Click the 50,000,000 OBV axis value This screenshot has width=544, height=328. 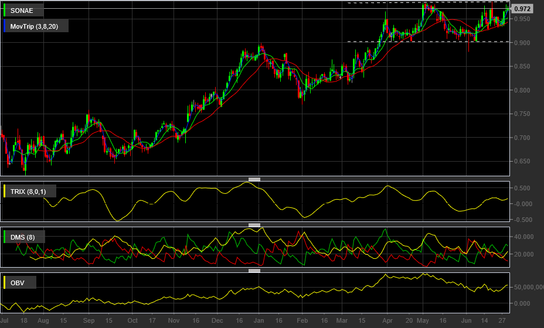pos(525,288)
